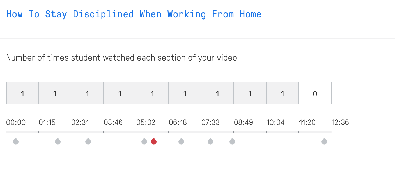Click the drop marker just before 08:49
This screenshot has height=176, width=395.
[232, 141]
